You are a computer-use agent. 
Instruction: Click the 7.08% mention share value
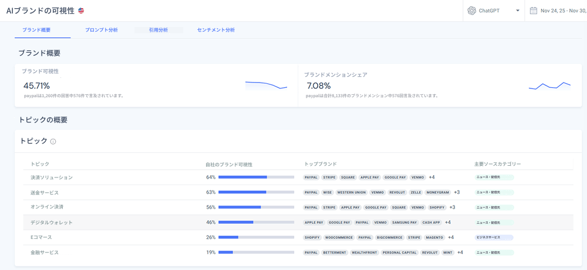tap(319, 86)
